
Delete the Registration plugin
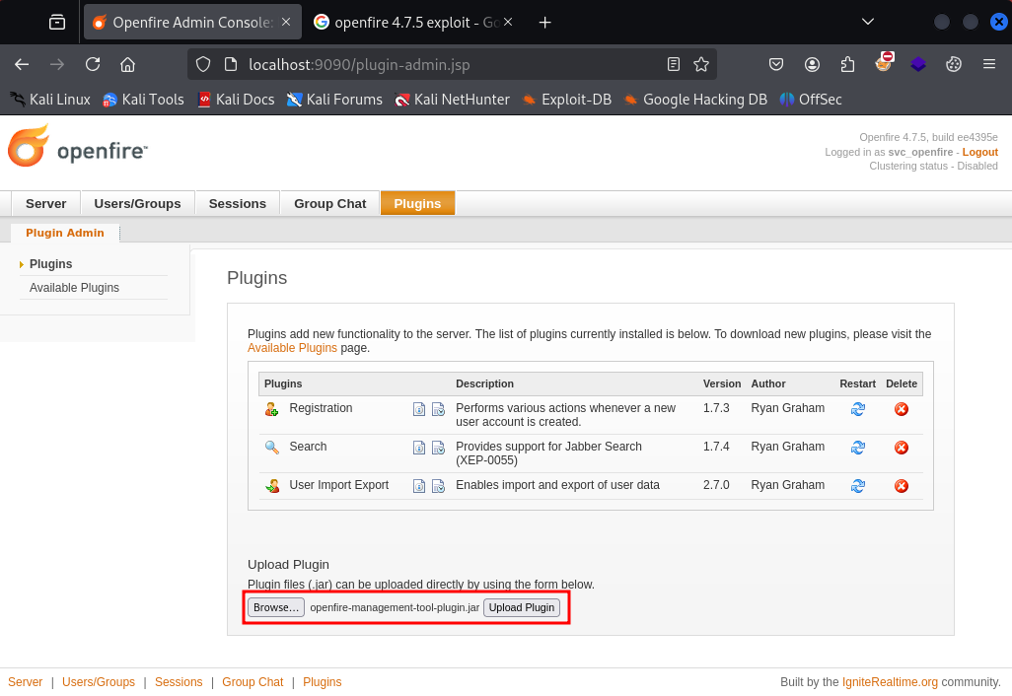[x=902, y=409]
